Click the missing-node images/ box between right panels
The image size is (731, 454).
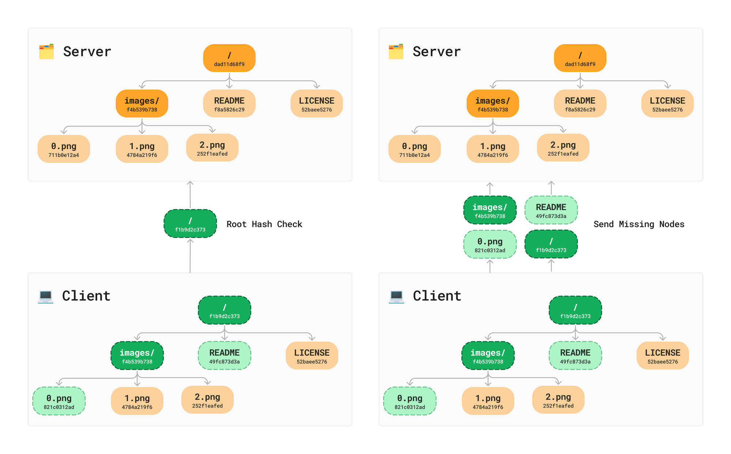click(x=490, y=210)
